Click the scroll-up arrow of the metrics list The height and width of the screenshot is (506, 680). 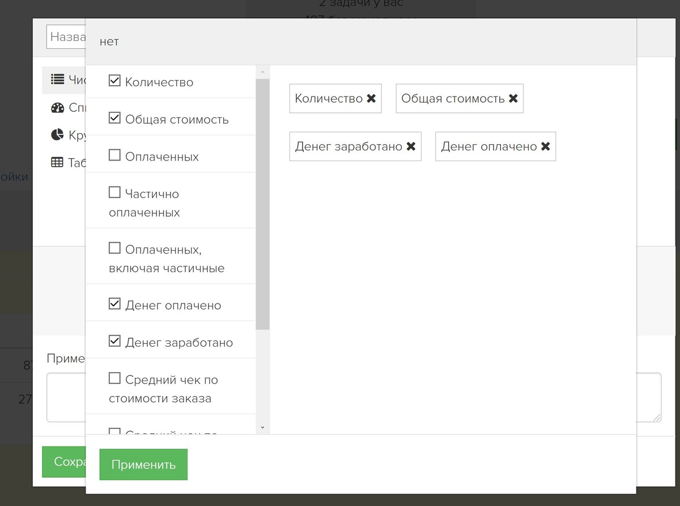[x=262, y=73]
